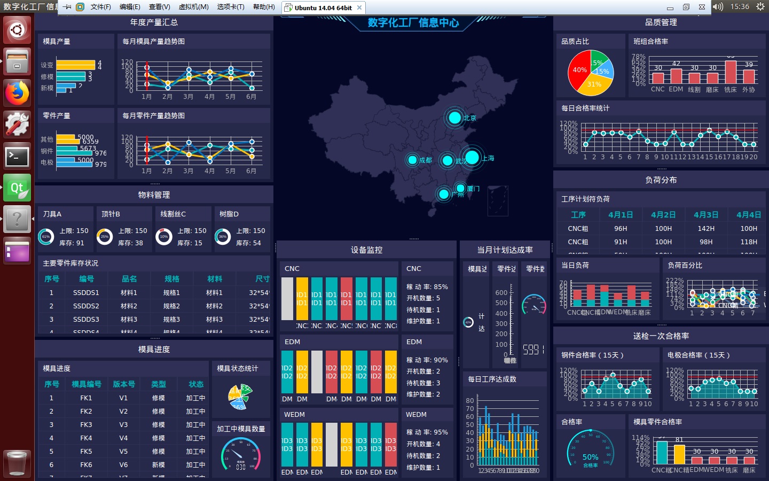Open the Files manager in the dock
This screenshot has height=481, width=769.
point(17,61)
